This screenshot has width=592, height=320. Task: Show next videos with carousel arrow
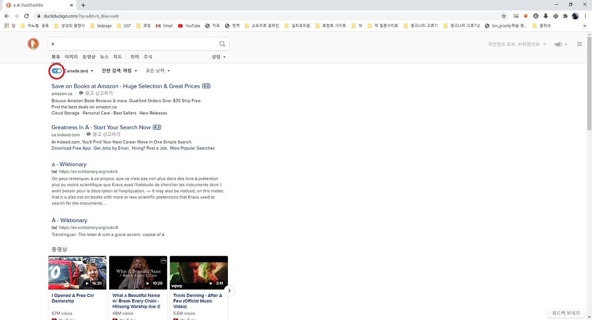229,291
